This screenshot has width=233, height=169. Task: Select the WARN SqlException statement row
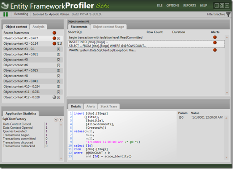point(146,50)
